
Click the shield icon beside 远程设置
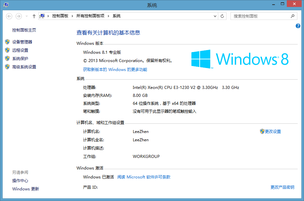click(x=7, y=50)
